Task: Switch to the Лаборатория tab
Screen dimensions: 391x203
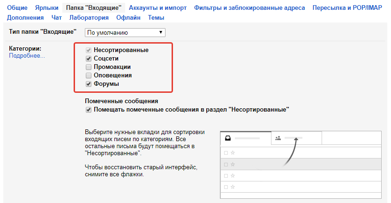Action: 89,17
